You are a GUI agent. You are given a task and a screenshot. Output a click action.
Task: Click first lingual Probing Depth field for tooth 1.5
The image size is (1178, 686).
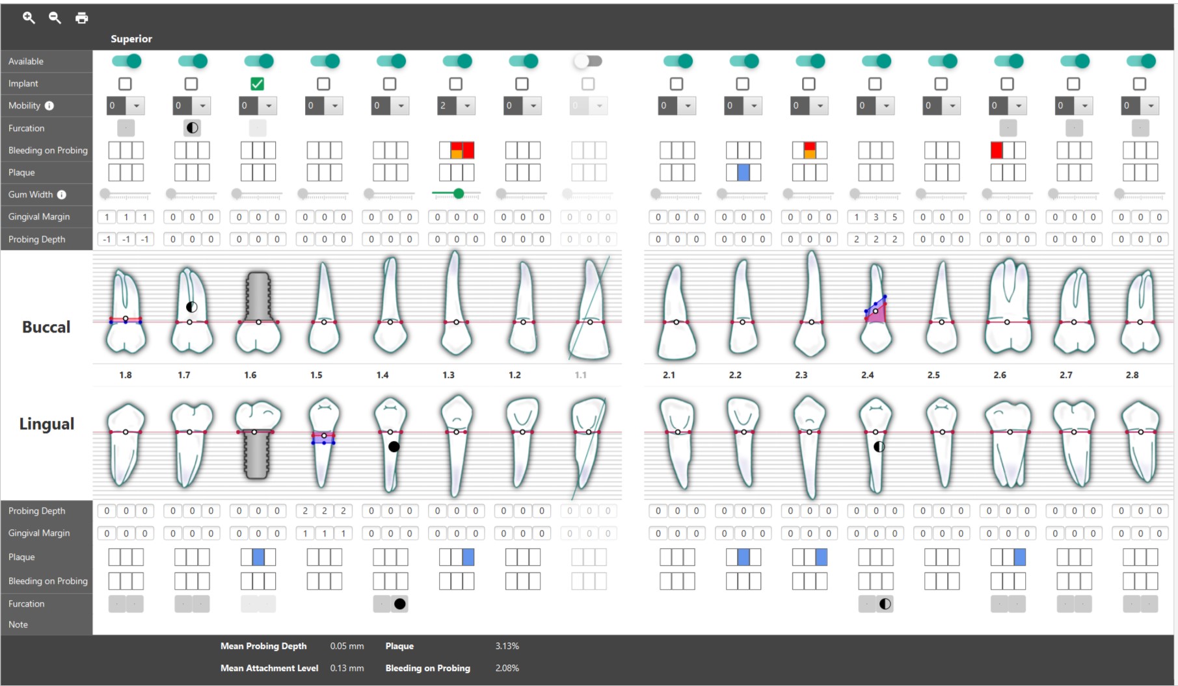click(x=305, y=511)
